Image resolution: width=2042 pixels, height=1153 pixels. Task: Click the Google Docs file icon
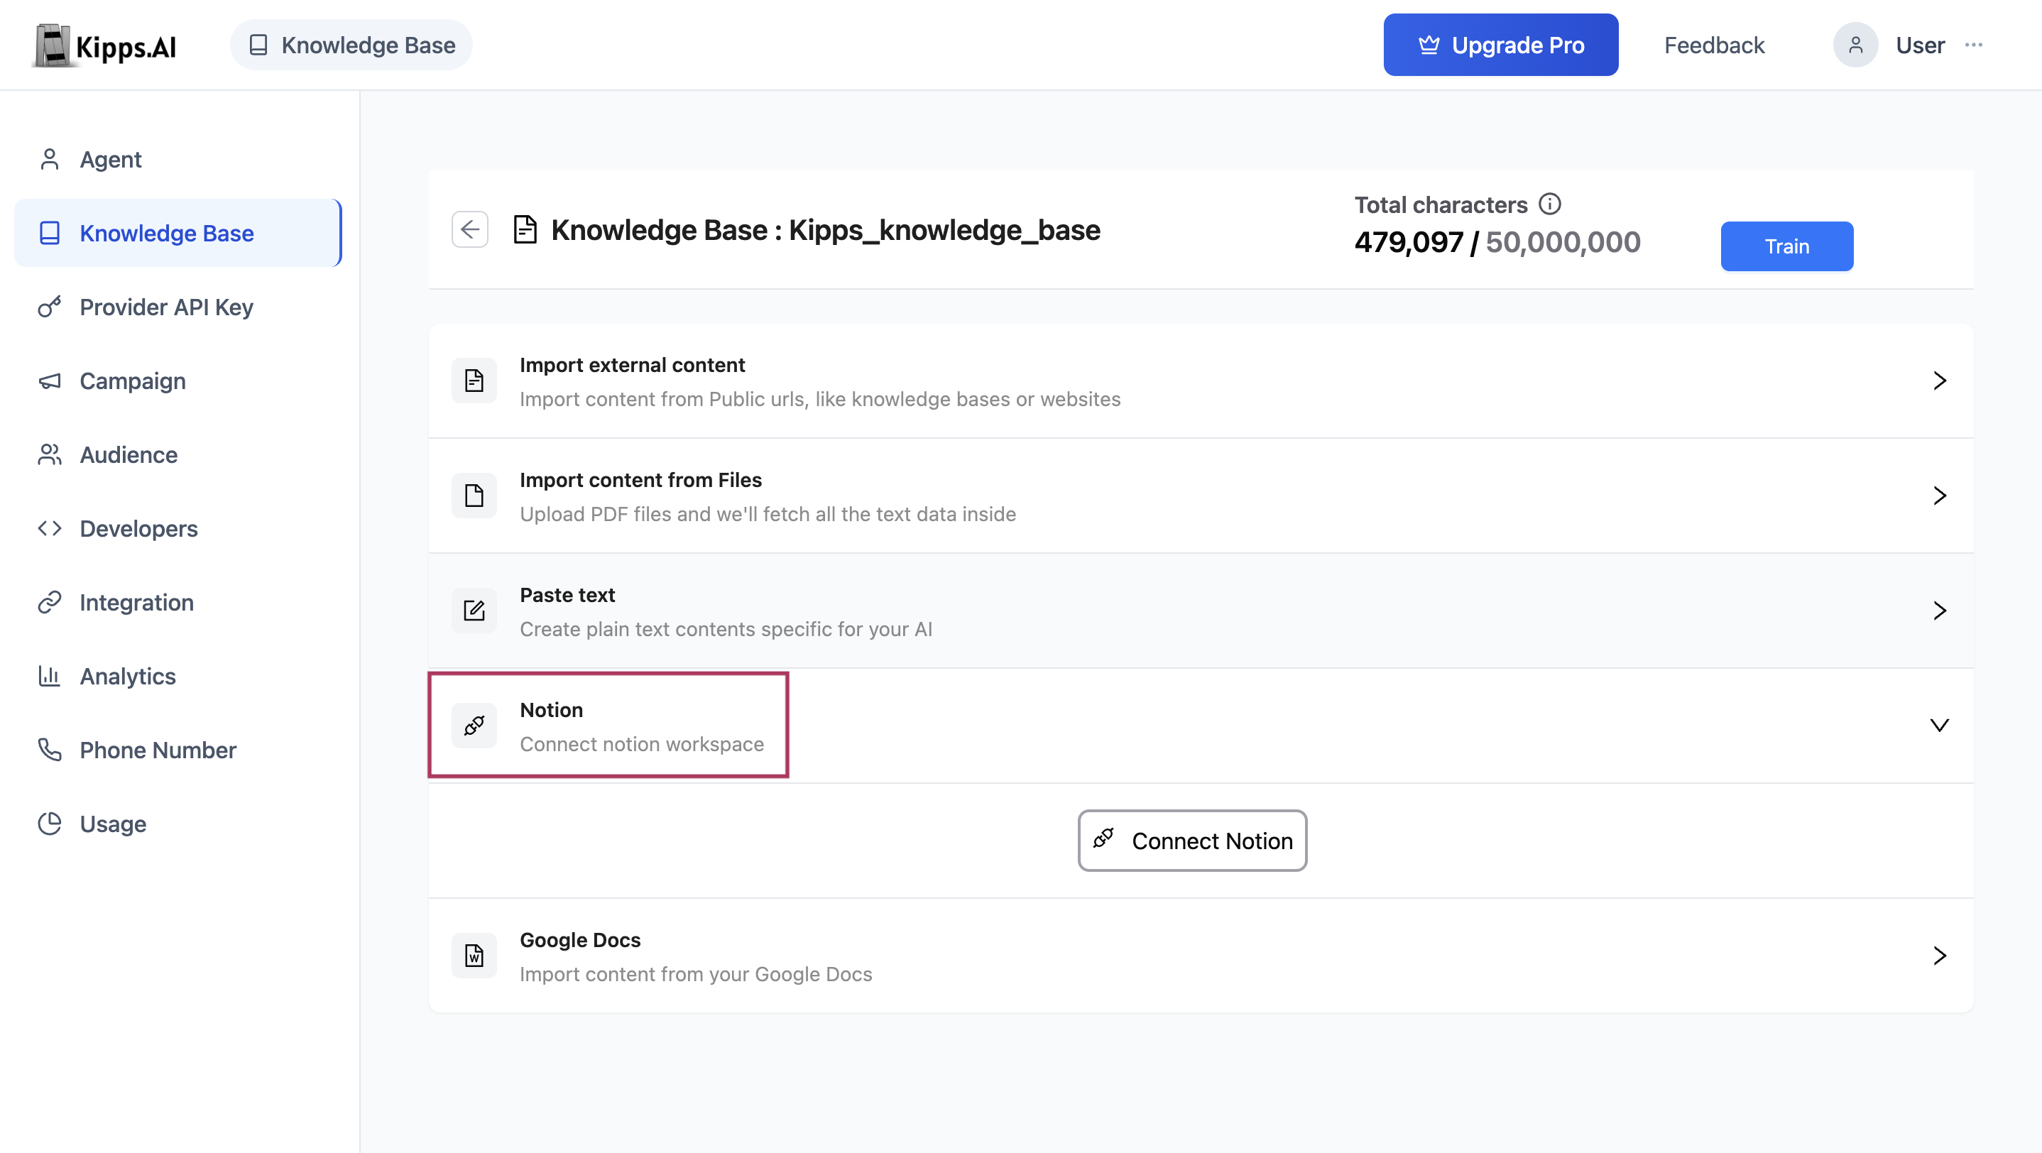tap(474, 956)
